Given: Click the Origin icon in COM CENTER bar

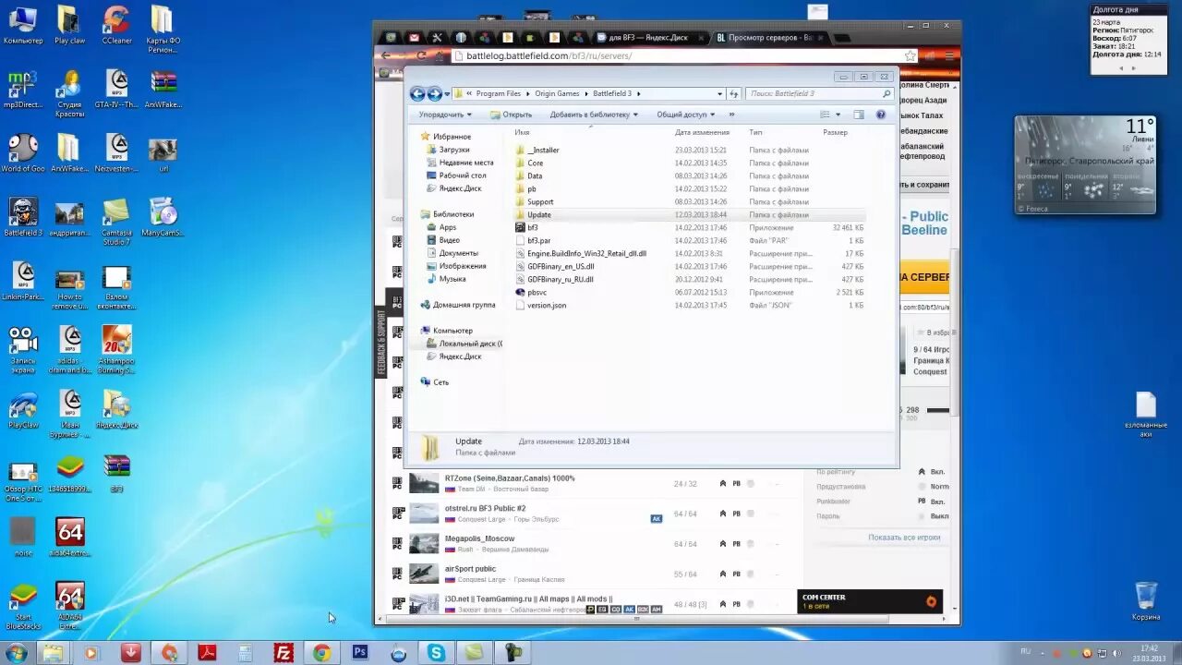Looking at the screenshot, I should tap(931, 601).
